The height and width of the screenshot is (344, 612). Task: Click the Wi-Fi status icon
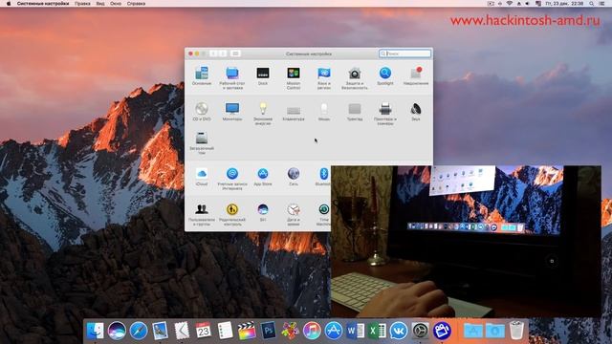point(510,4)
